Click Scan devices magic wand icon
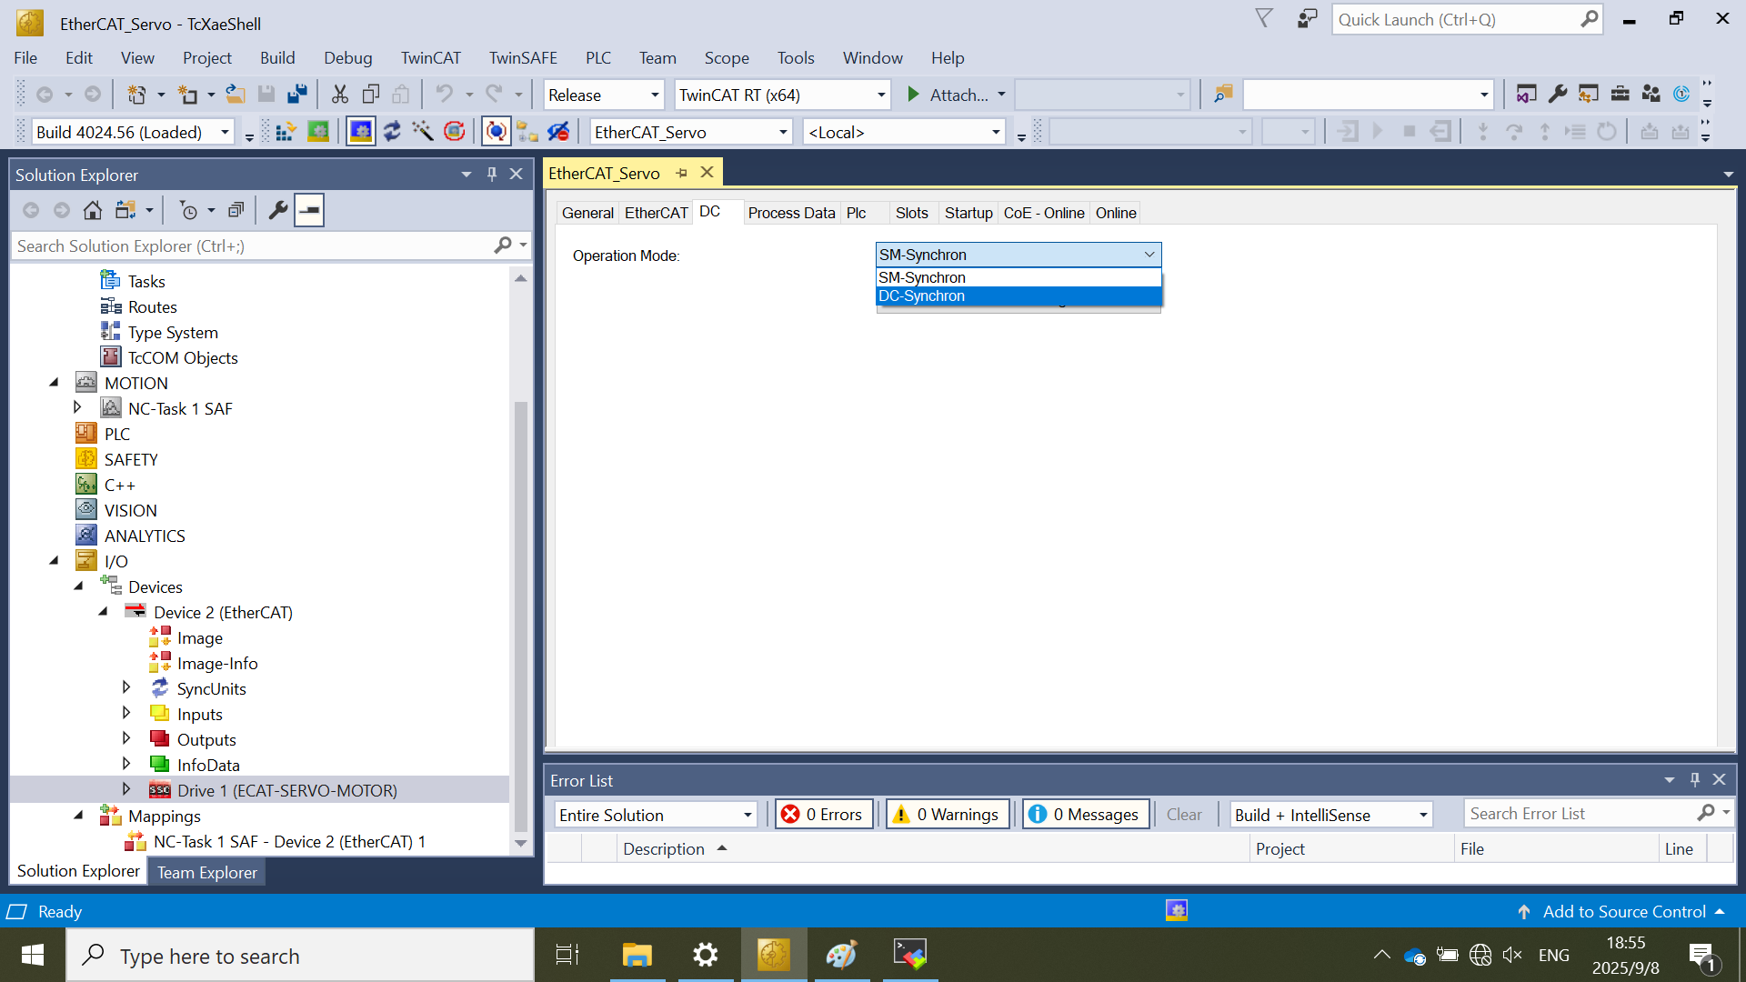Viewport: 1746px width, 982px height. click(422, 133)
